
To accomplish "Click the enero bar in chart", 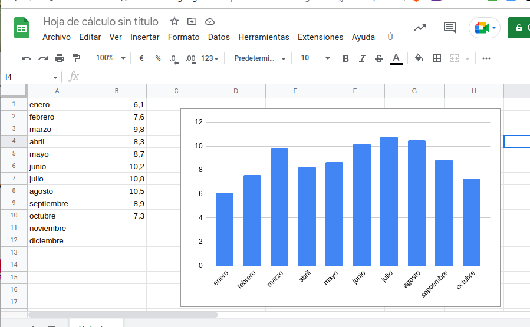I will coord(225,229).
